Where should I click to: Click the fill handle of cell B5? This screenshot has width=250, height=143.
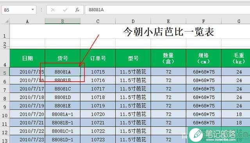80,76
